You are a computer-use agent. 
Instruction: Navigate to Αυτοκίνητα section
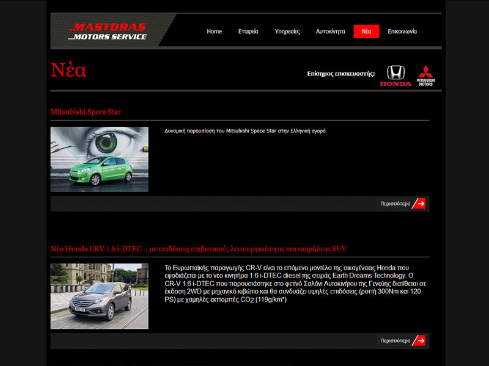click(330, 32)
